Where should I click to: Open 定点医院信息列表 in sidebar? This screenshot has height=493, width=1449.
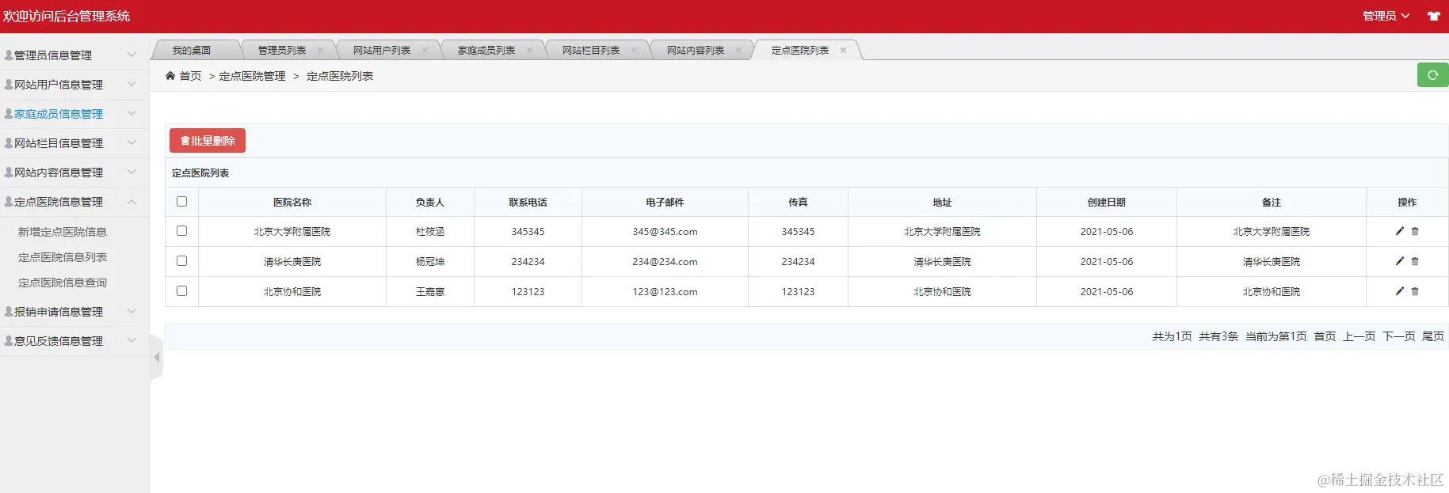[63, 257]
